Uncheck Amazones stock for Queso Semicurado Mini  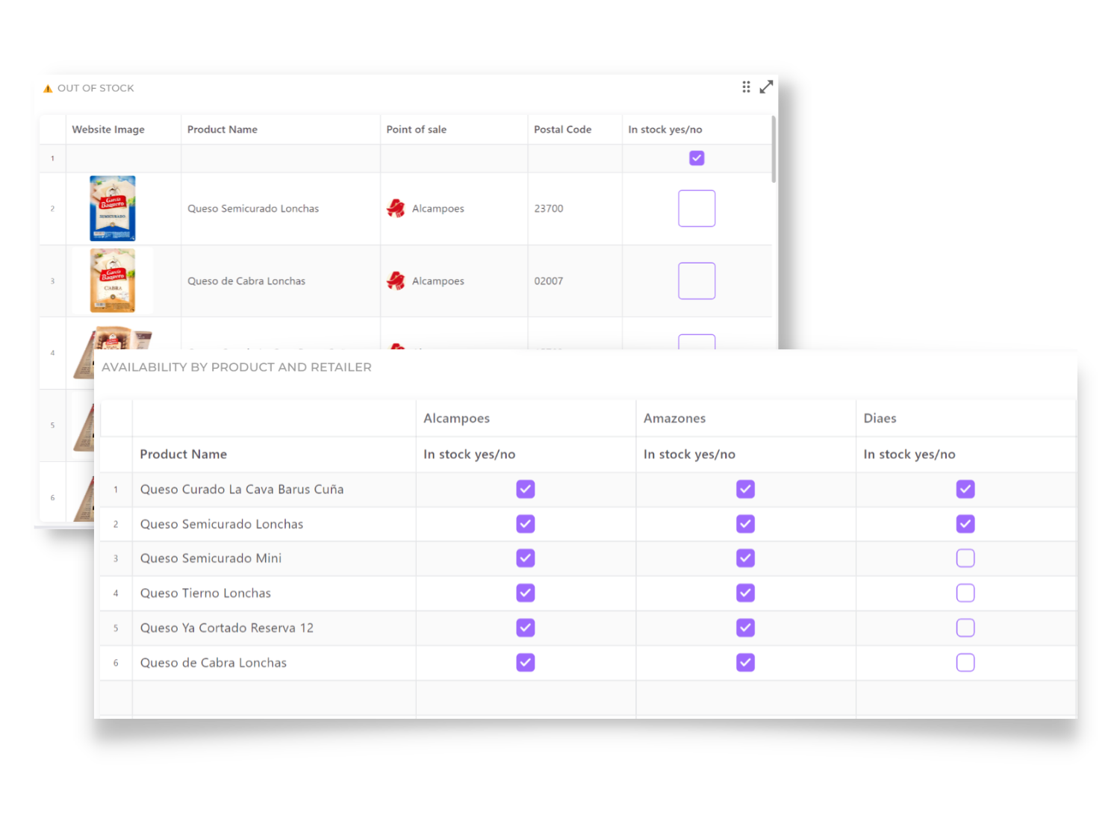pos(745,558)
